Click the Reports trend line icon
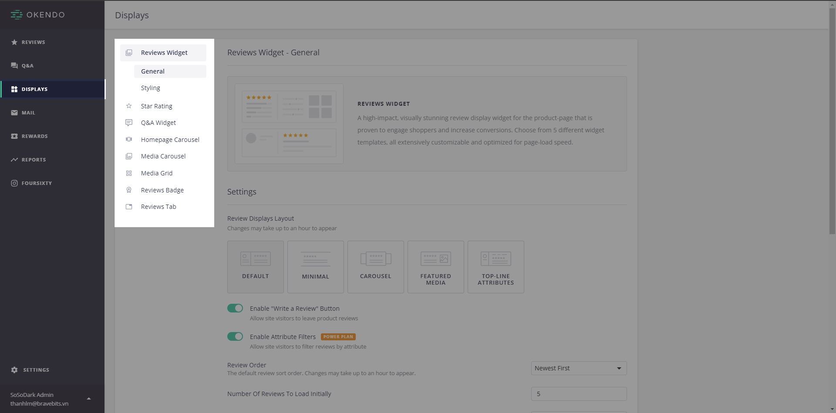 pyautogui.click(x=14, y=160)
